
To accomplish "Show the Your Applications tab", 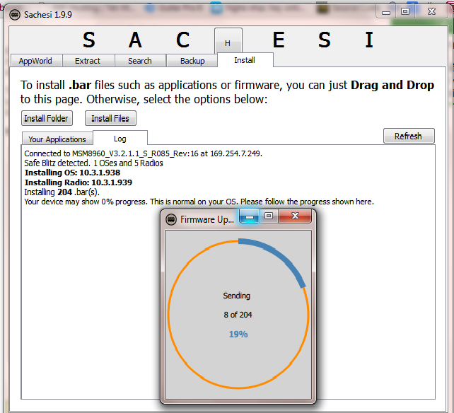I will click(57, 139).
